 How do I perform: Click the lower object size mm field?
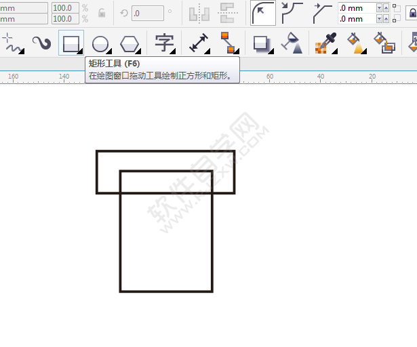[x=24, y=19]
